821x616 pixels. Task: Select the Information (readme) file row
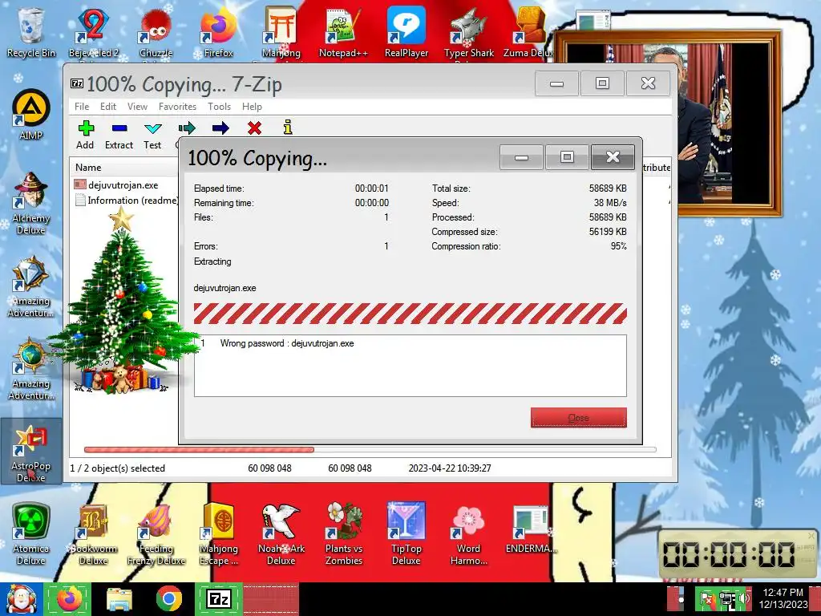pyautogui.click(x=126, y=200)
